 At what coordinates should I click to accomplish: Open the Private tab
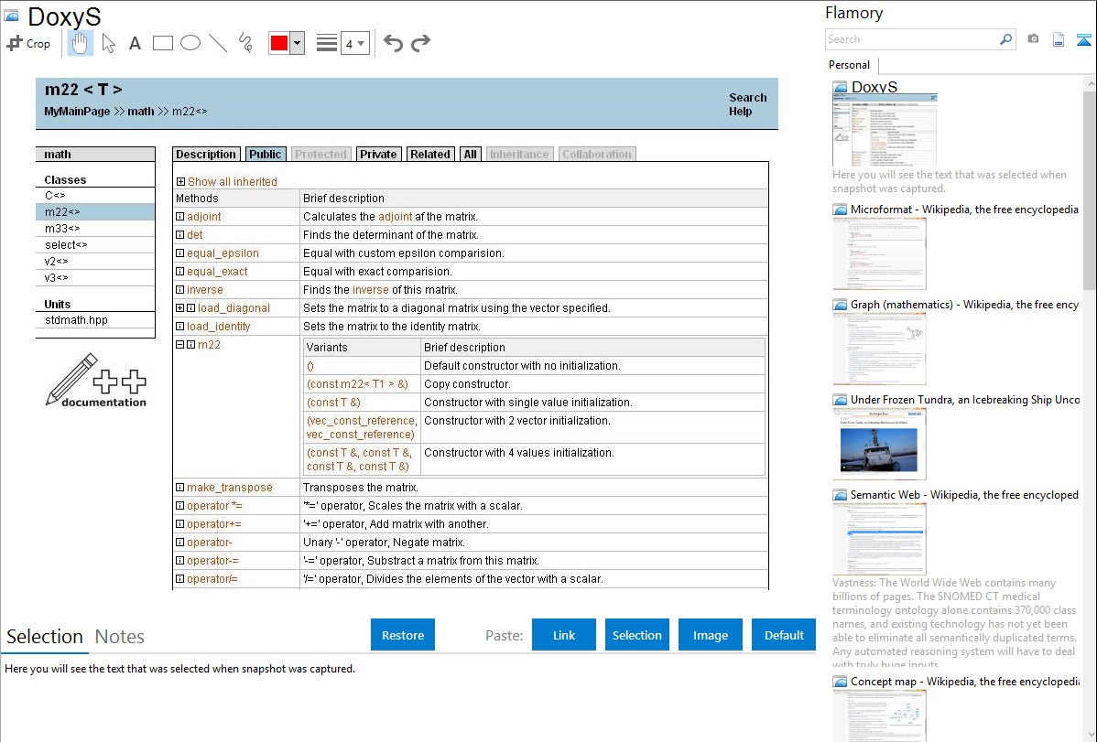click(378, 155)
